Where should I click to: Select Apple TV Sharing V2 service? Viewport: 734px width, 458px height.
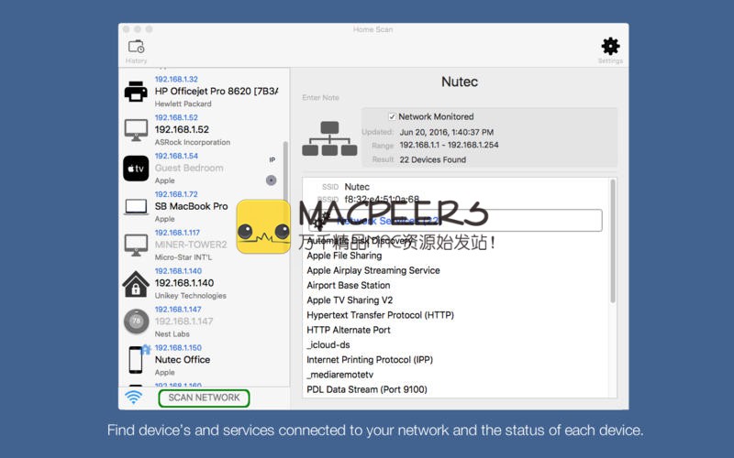pos(350,300)
